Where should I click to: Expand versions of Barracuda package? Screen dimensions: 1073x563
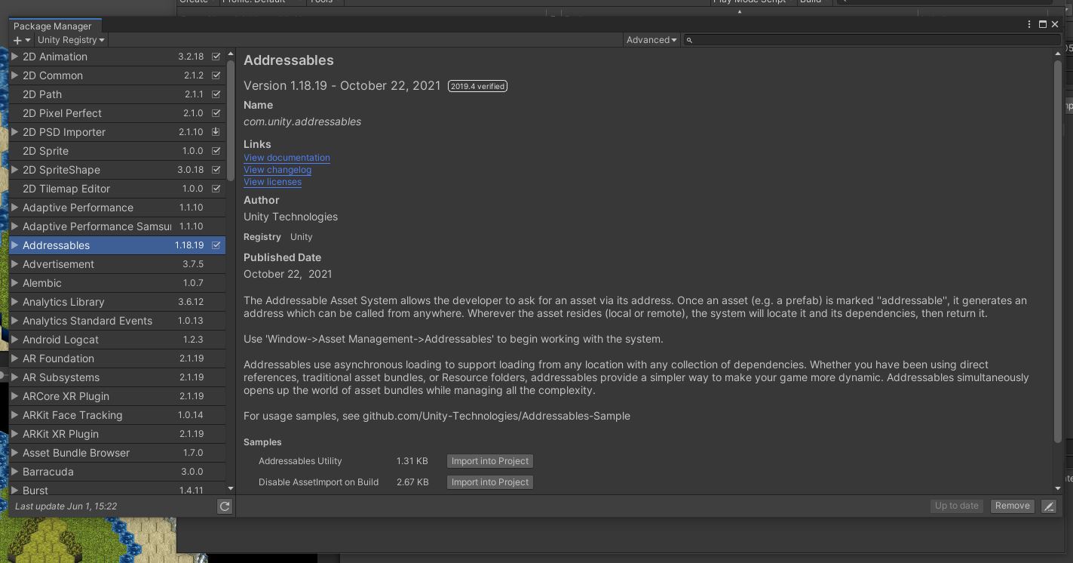(14, 472)
